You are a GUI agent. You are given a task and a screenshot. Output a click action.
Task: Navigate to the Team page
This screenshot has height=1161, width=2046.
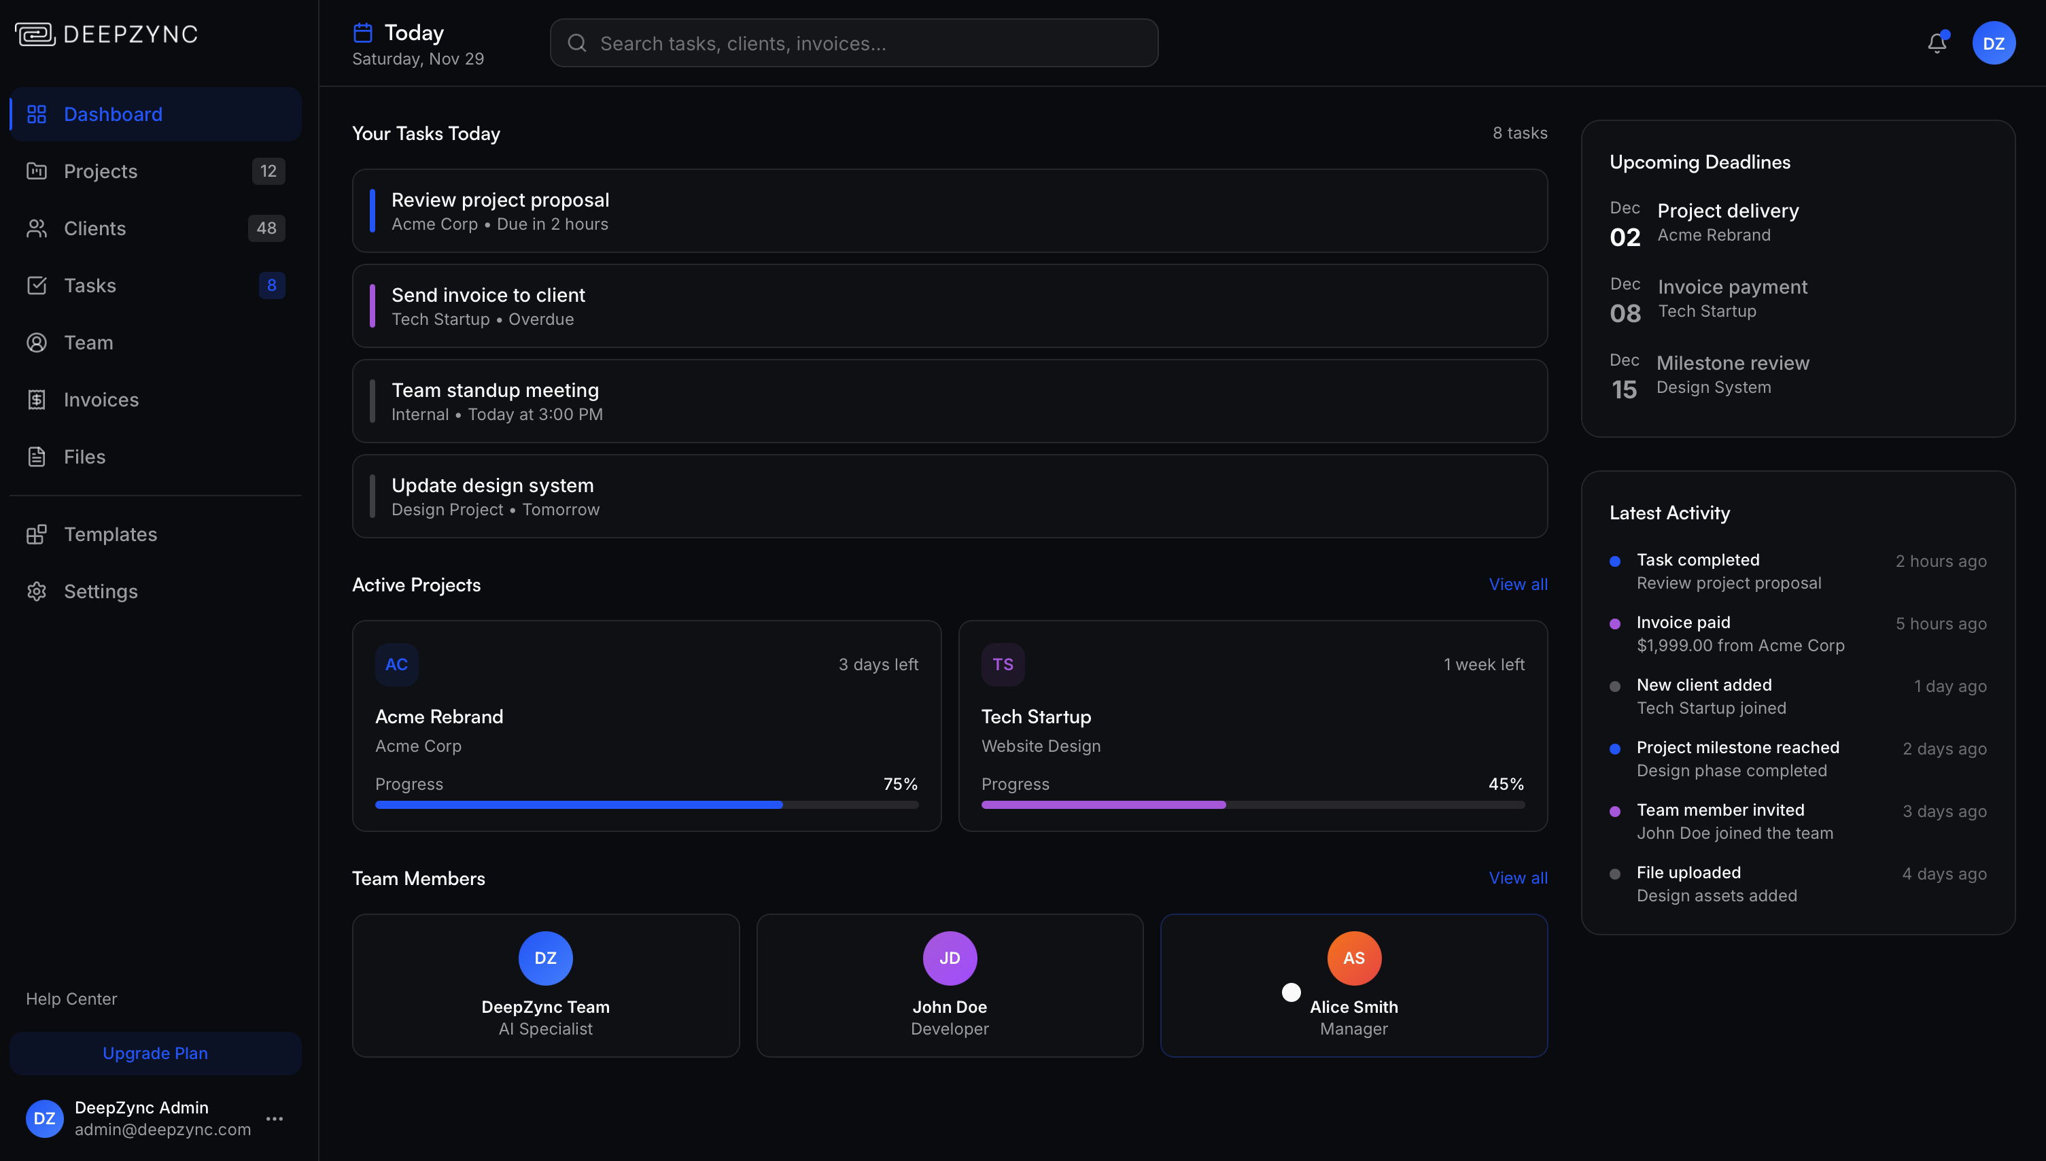(x=88, y=342)
